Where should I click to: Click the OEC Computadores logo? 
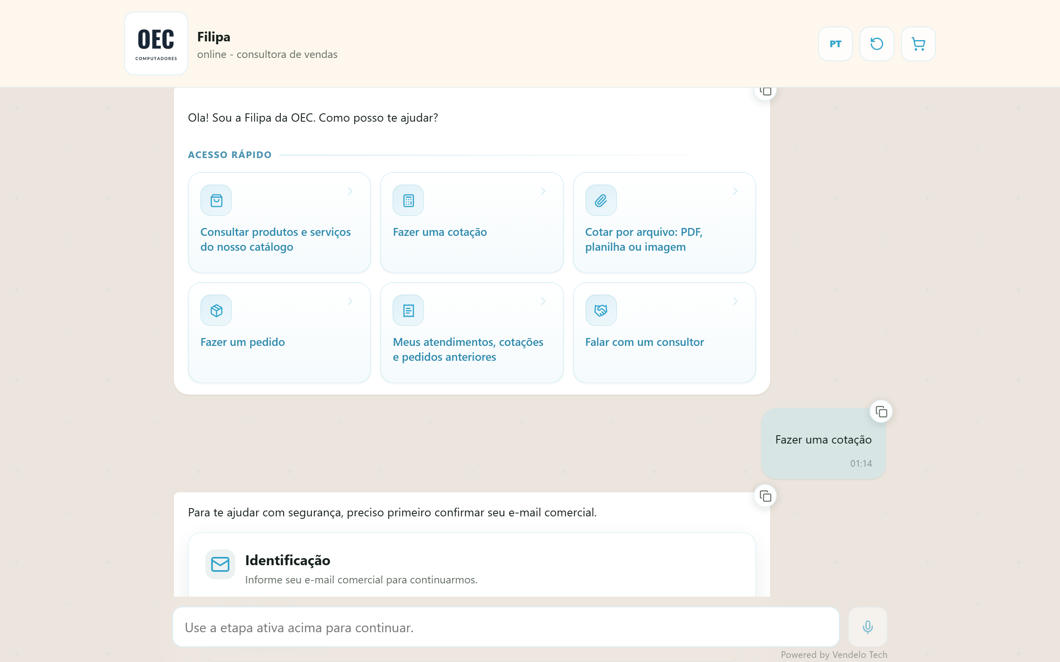coord(156,43)
